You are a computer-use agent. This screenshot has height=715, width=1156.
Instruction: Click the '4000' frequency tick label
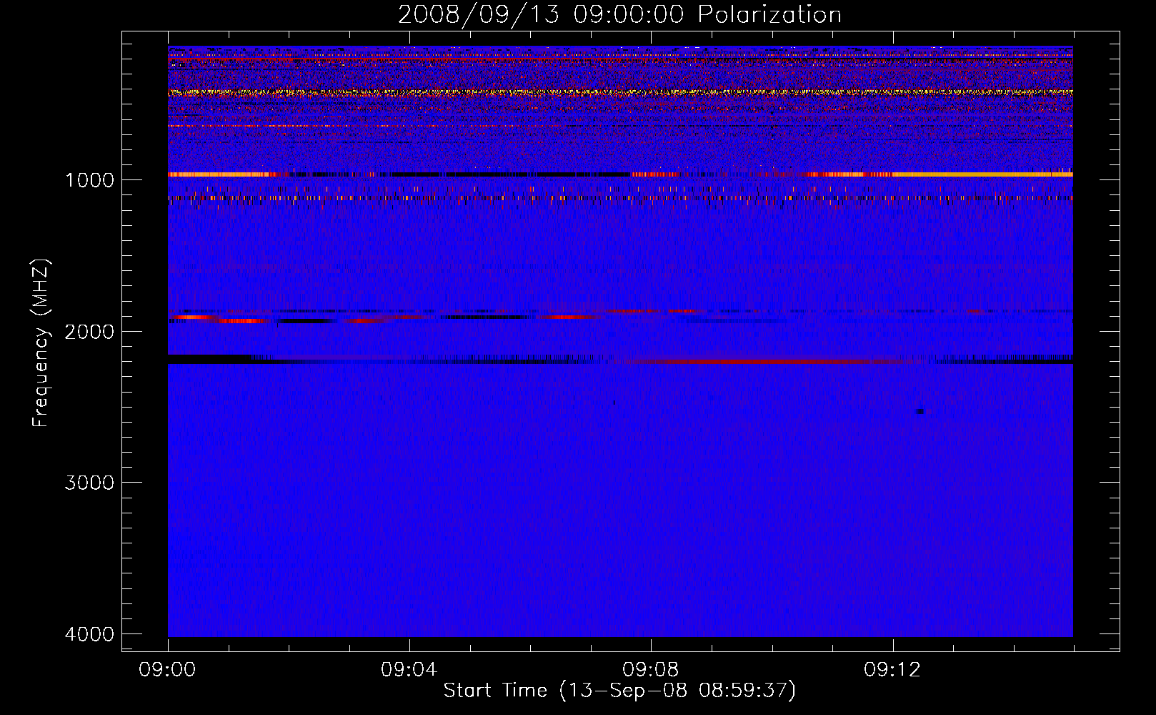coord(89,634)
